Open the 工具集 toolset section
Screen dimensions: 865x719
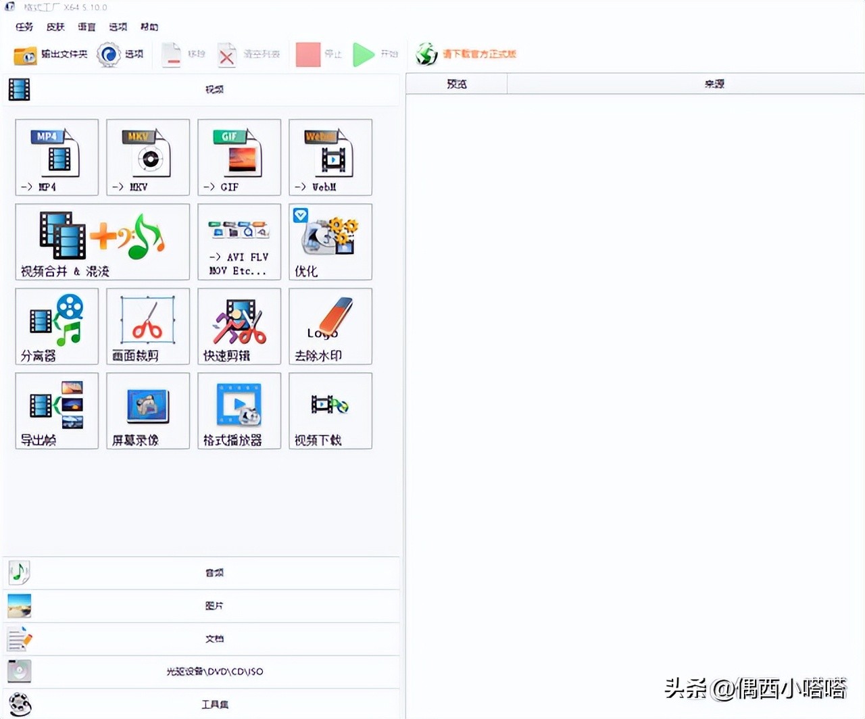[214, 703]
